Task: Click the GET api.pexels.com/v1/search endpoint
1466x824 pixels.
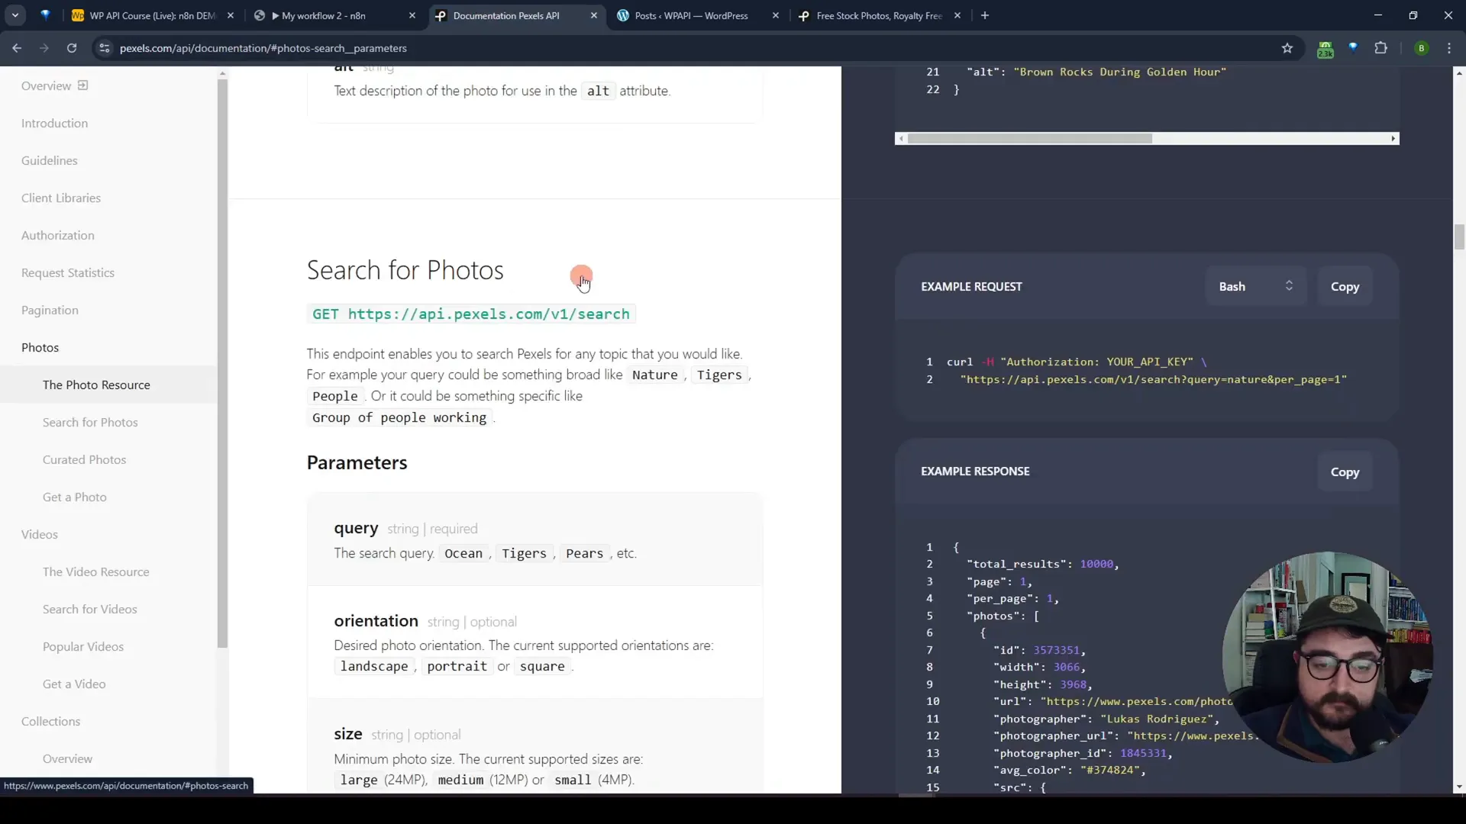Action: 471,314
